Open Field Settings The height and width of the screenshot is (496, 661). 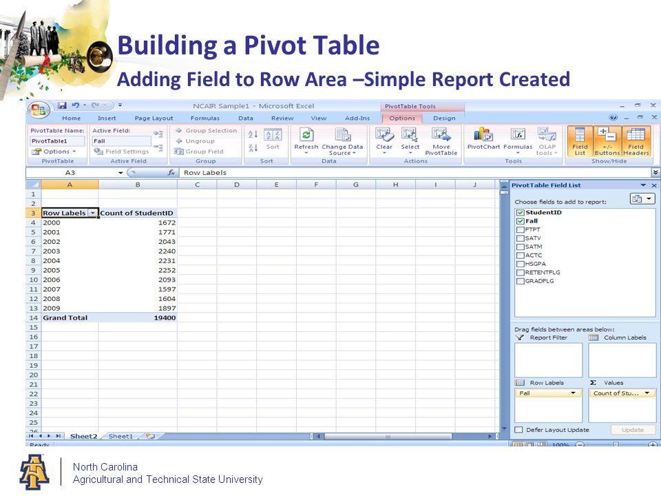point(122,152)
